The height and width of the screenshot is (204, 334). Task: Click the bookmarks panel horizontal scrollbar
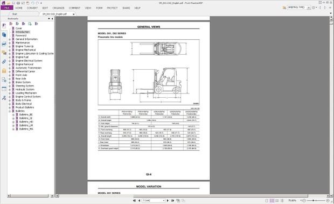click(x=30, y=196)
